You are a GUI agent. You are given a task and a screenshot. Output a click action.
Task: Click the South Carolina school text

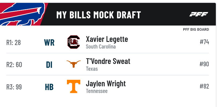pos(101,47)
